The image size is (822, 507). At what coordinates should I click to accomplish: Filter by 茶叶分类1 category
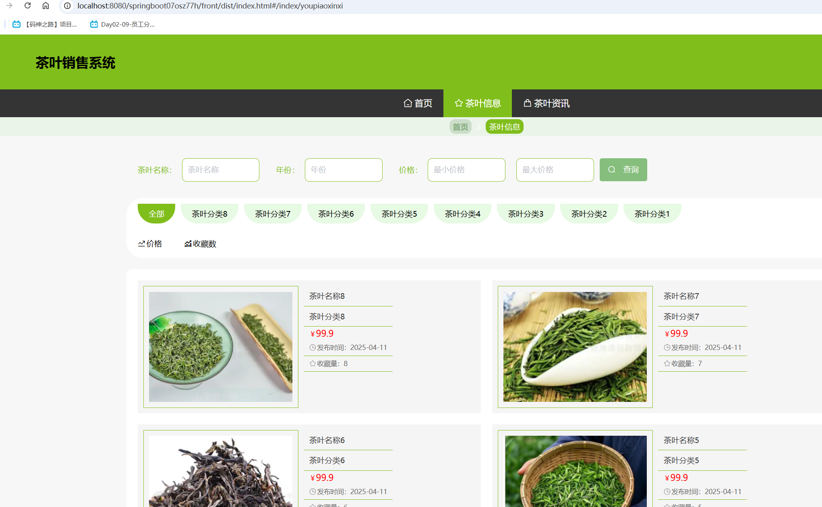tap(652, 214)
